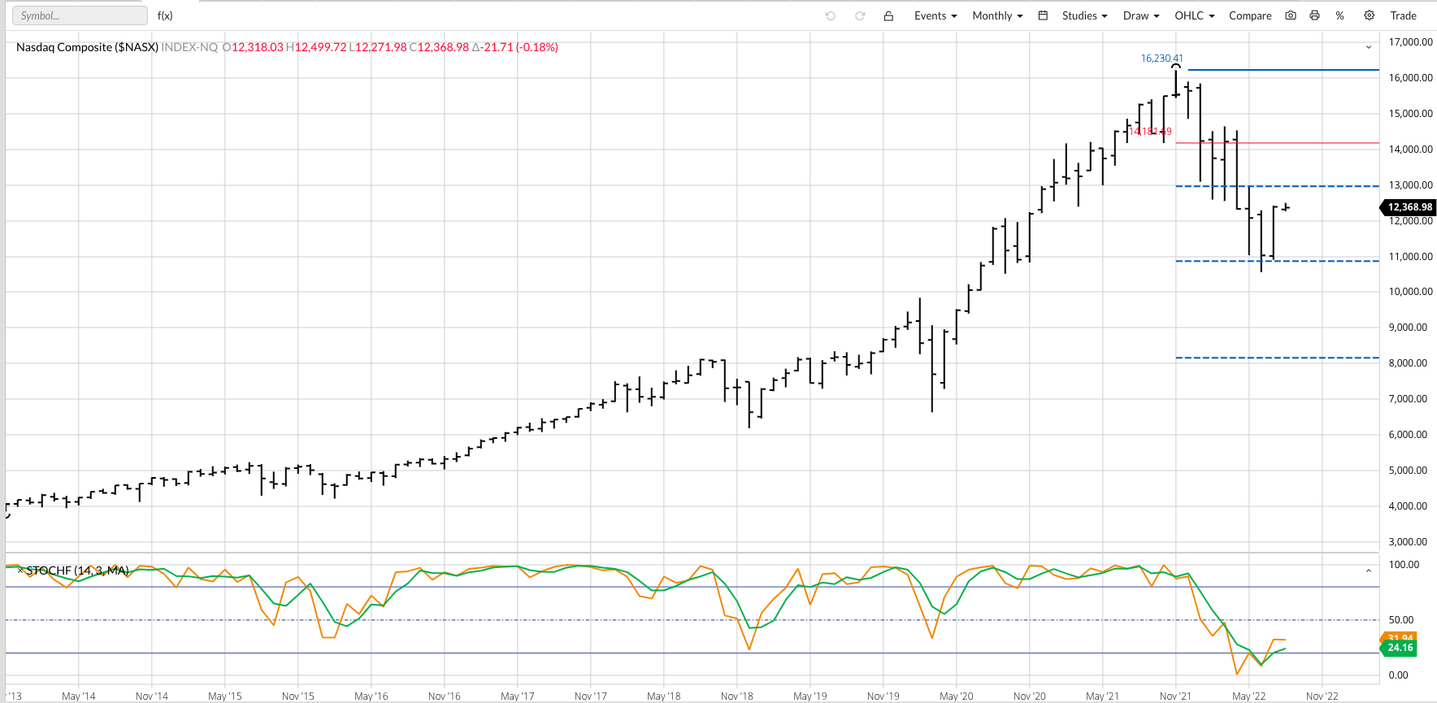
Task: Click the change value -21.71 (-0.18%)
Action: [x=519, y=47]
